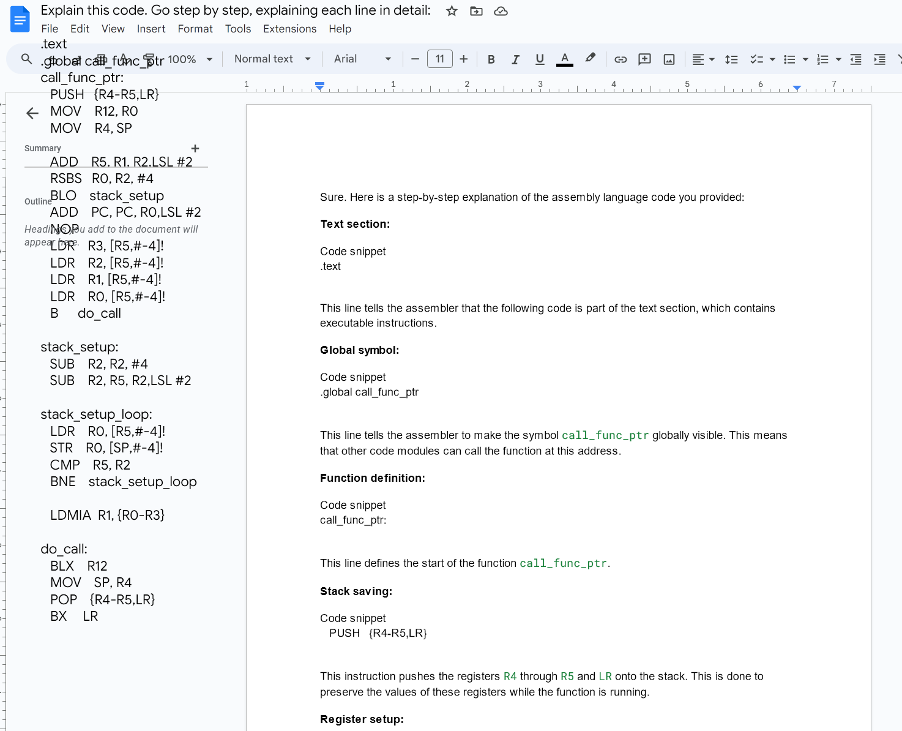
Task: Click the right indent marker on ruler
Action: pos(797,88)
